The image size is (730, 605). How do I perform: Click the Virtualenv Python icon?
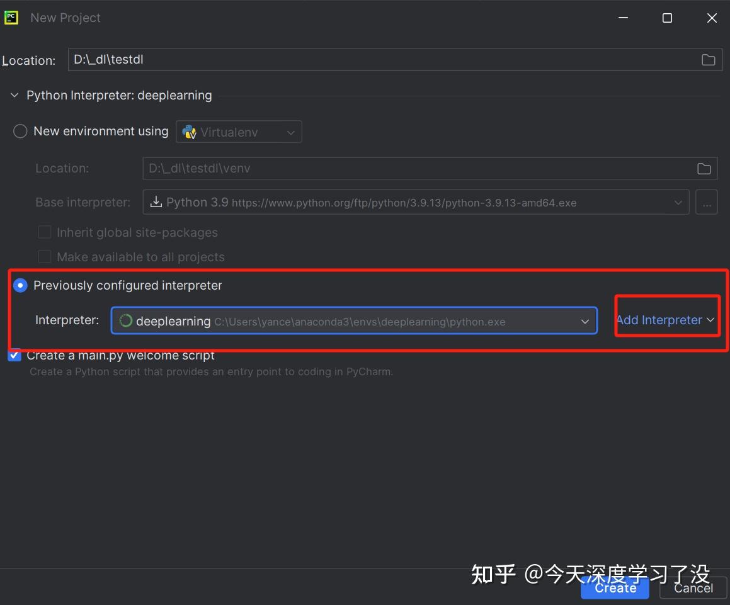tap(189, 132)
